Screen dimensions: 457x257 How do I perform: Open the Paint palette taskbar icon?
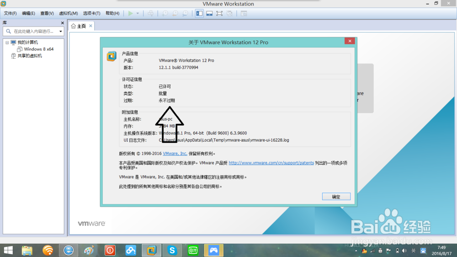point(89,250)
